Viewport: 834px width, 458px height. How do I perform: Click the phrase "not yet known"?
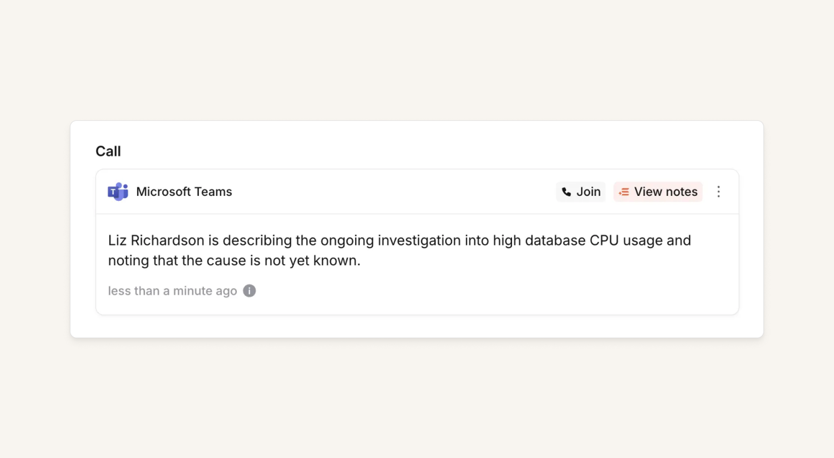coord(312,261)
